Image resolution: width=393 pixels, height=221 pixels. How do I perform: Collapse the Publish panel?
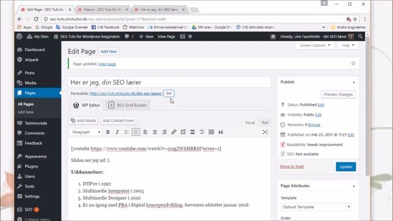click(x=354, y=82)
